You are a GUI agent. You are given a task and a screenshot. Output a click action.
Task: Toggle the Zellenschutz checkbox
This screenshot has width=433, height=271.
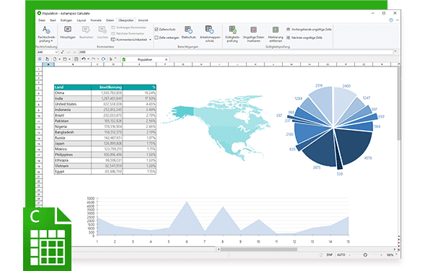point(157,30)
